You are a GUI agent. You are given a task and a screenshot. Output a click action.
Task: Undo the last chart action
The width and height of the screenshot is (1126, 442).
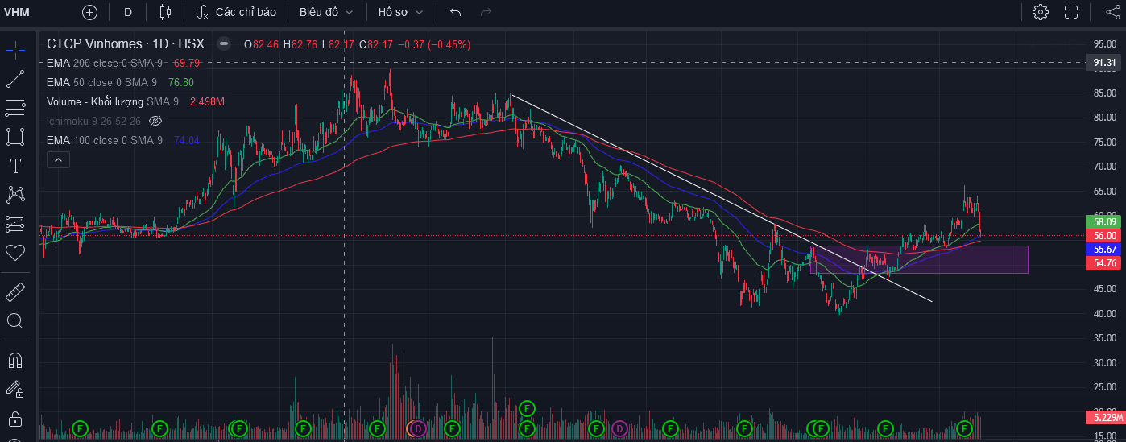point(456,12)
